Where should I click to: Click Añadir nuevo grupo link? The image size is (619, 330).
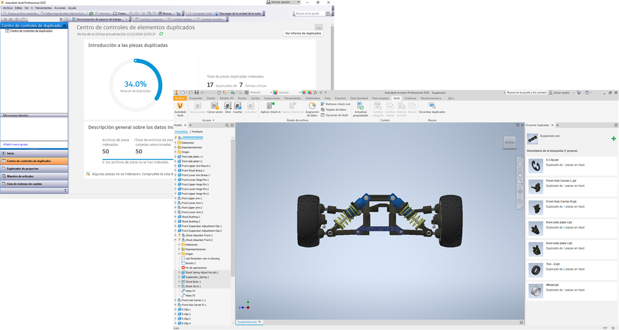(15, 144)
